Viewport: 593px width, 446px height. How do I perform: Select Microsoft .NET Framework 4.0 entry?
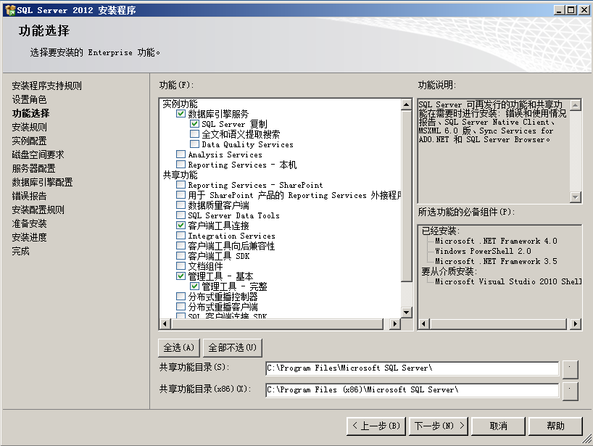496,241
